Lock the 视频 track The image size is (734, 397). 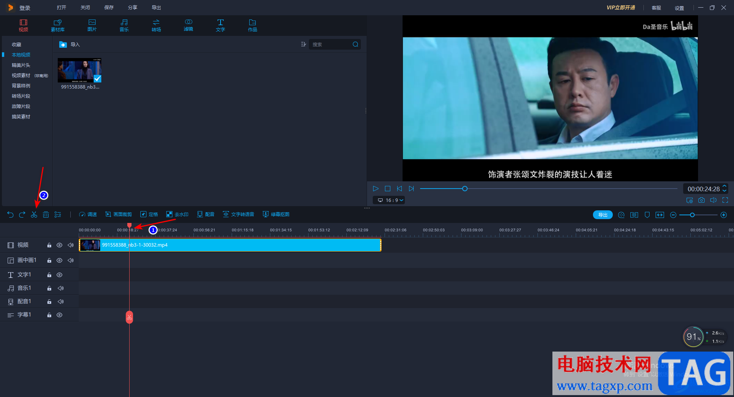click(x=49, y=245)
